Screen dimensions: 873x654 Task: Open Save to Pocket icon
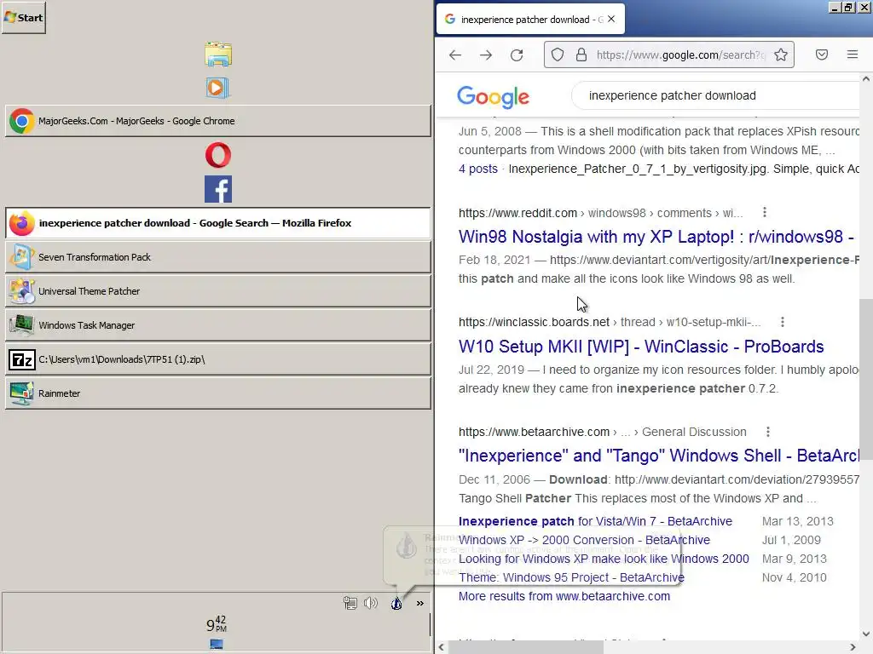(822, 54)
